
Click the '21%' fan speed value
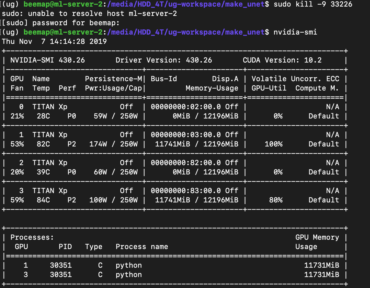(17, 116)
